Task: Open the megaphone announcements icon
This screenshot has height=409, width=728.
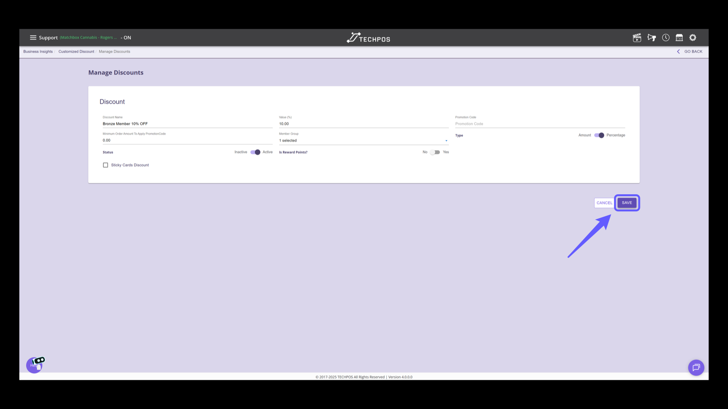Action: pyautogui.click(x=651, y=37)
